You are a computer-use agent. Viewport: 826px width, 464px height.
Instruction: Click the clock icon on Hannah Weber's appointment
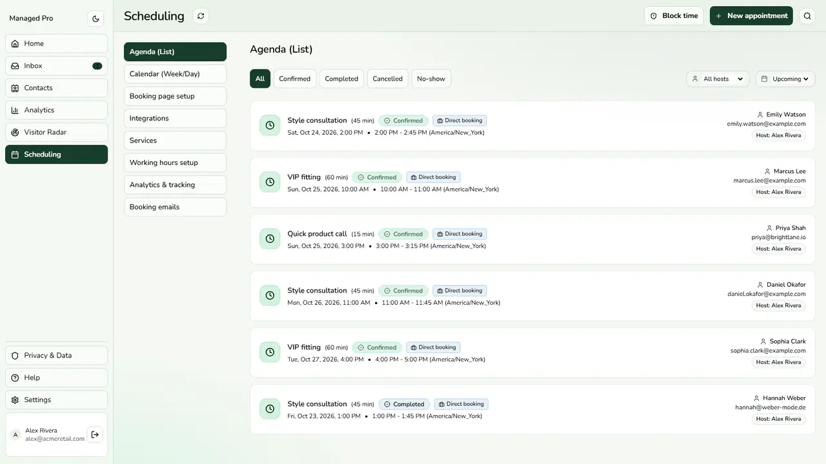(270, 409)
